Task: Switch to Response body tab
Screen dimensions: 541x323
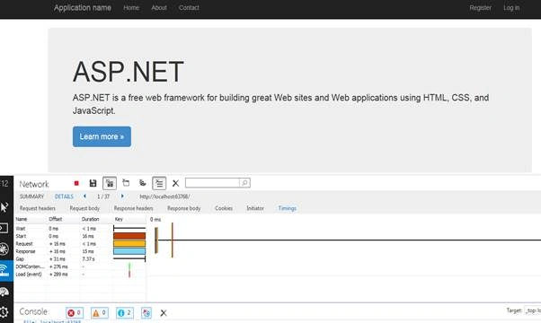Action: [184, 208]
